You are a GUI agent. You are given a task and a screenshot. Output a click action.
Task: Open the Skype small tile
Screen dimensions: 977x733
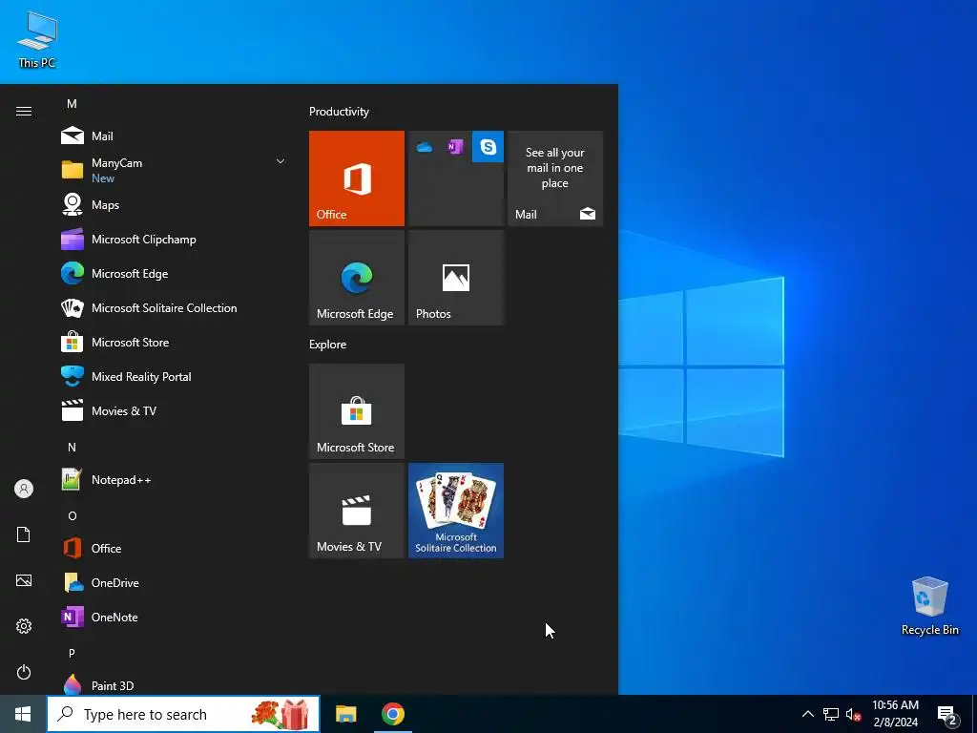pos(488,146)
